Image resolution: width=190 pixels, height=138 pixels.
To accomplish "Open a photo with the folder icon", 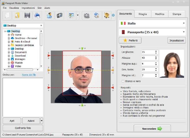I will [17, 15].
